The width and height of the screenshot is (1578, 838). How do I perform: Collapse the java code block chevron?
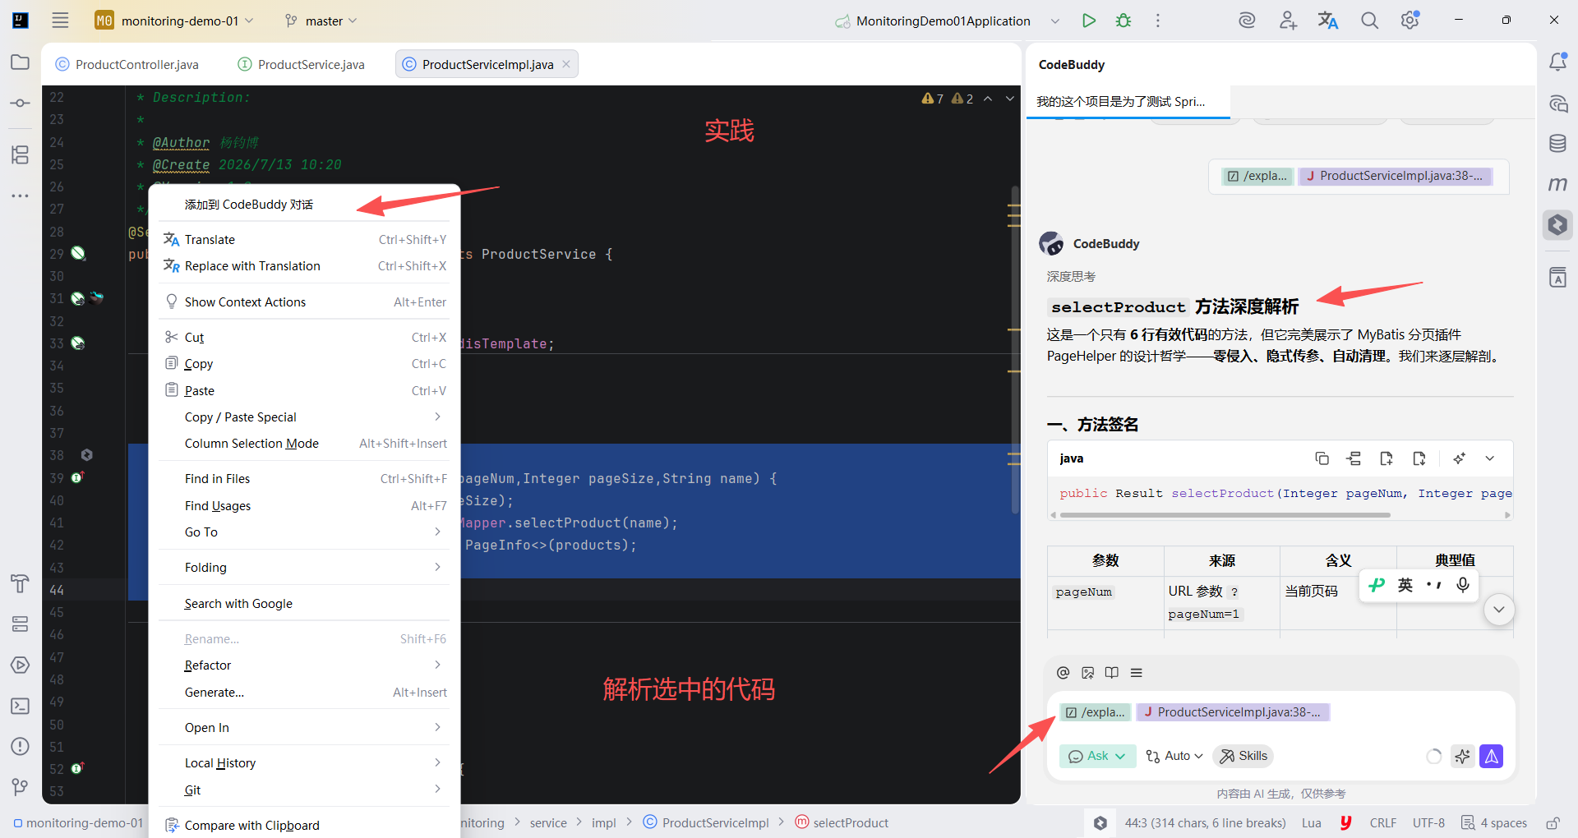click(1489, 458)
